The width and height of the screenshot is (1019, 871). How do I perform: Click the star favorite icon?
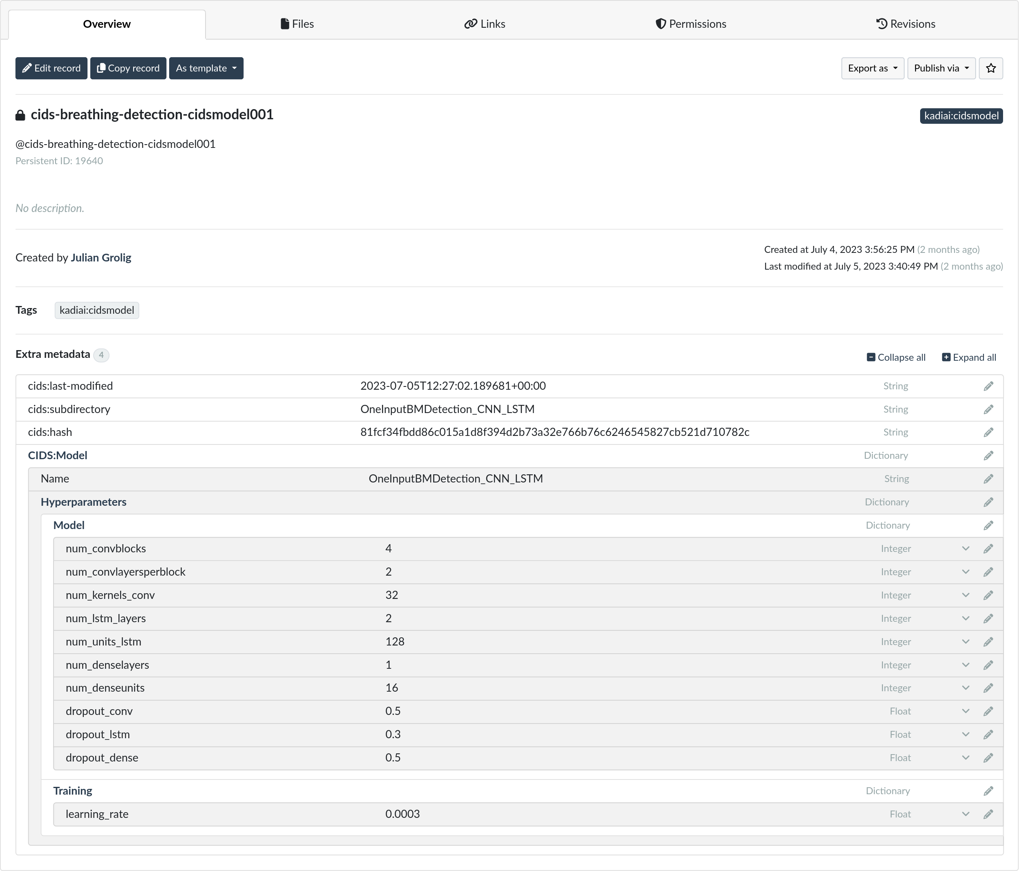coord(990,68)
